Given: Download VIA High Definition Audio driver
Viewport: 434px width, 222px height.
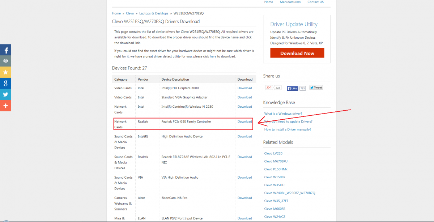Looking at the screenshot, I should (x=244, y=178).
